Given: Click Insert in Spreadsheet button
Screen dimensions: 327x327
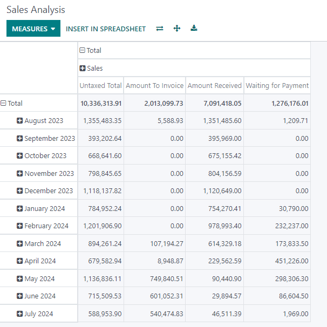Looking at the screenshot, I should pos(106,29).
